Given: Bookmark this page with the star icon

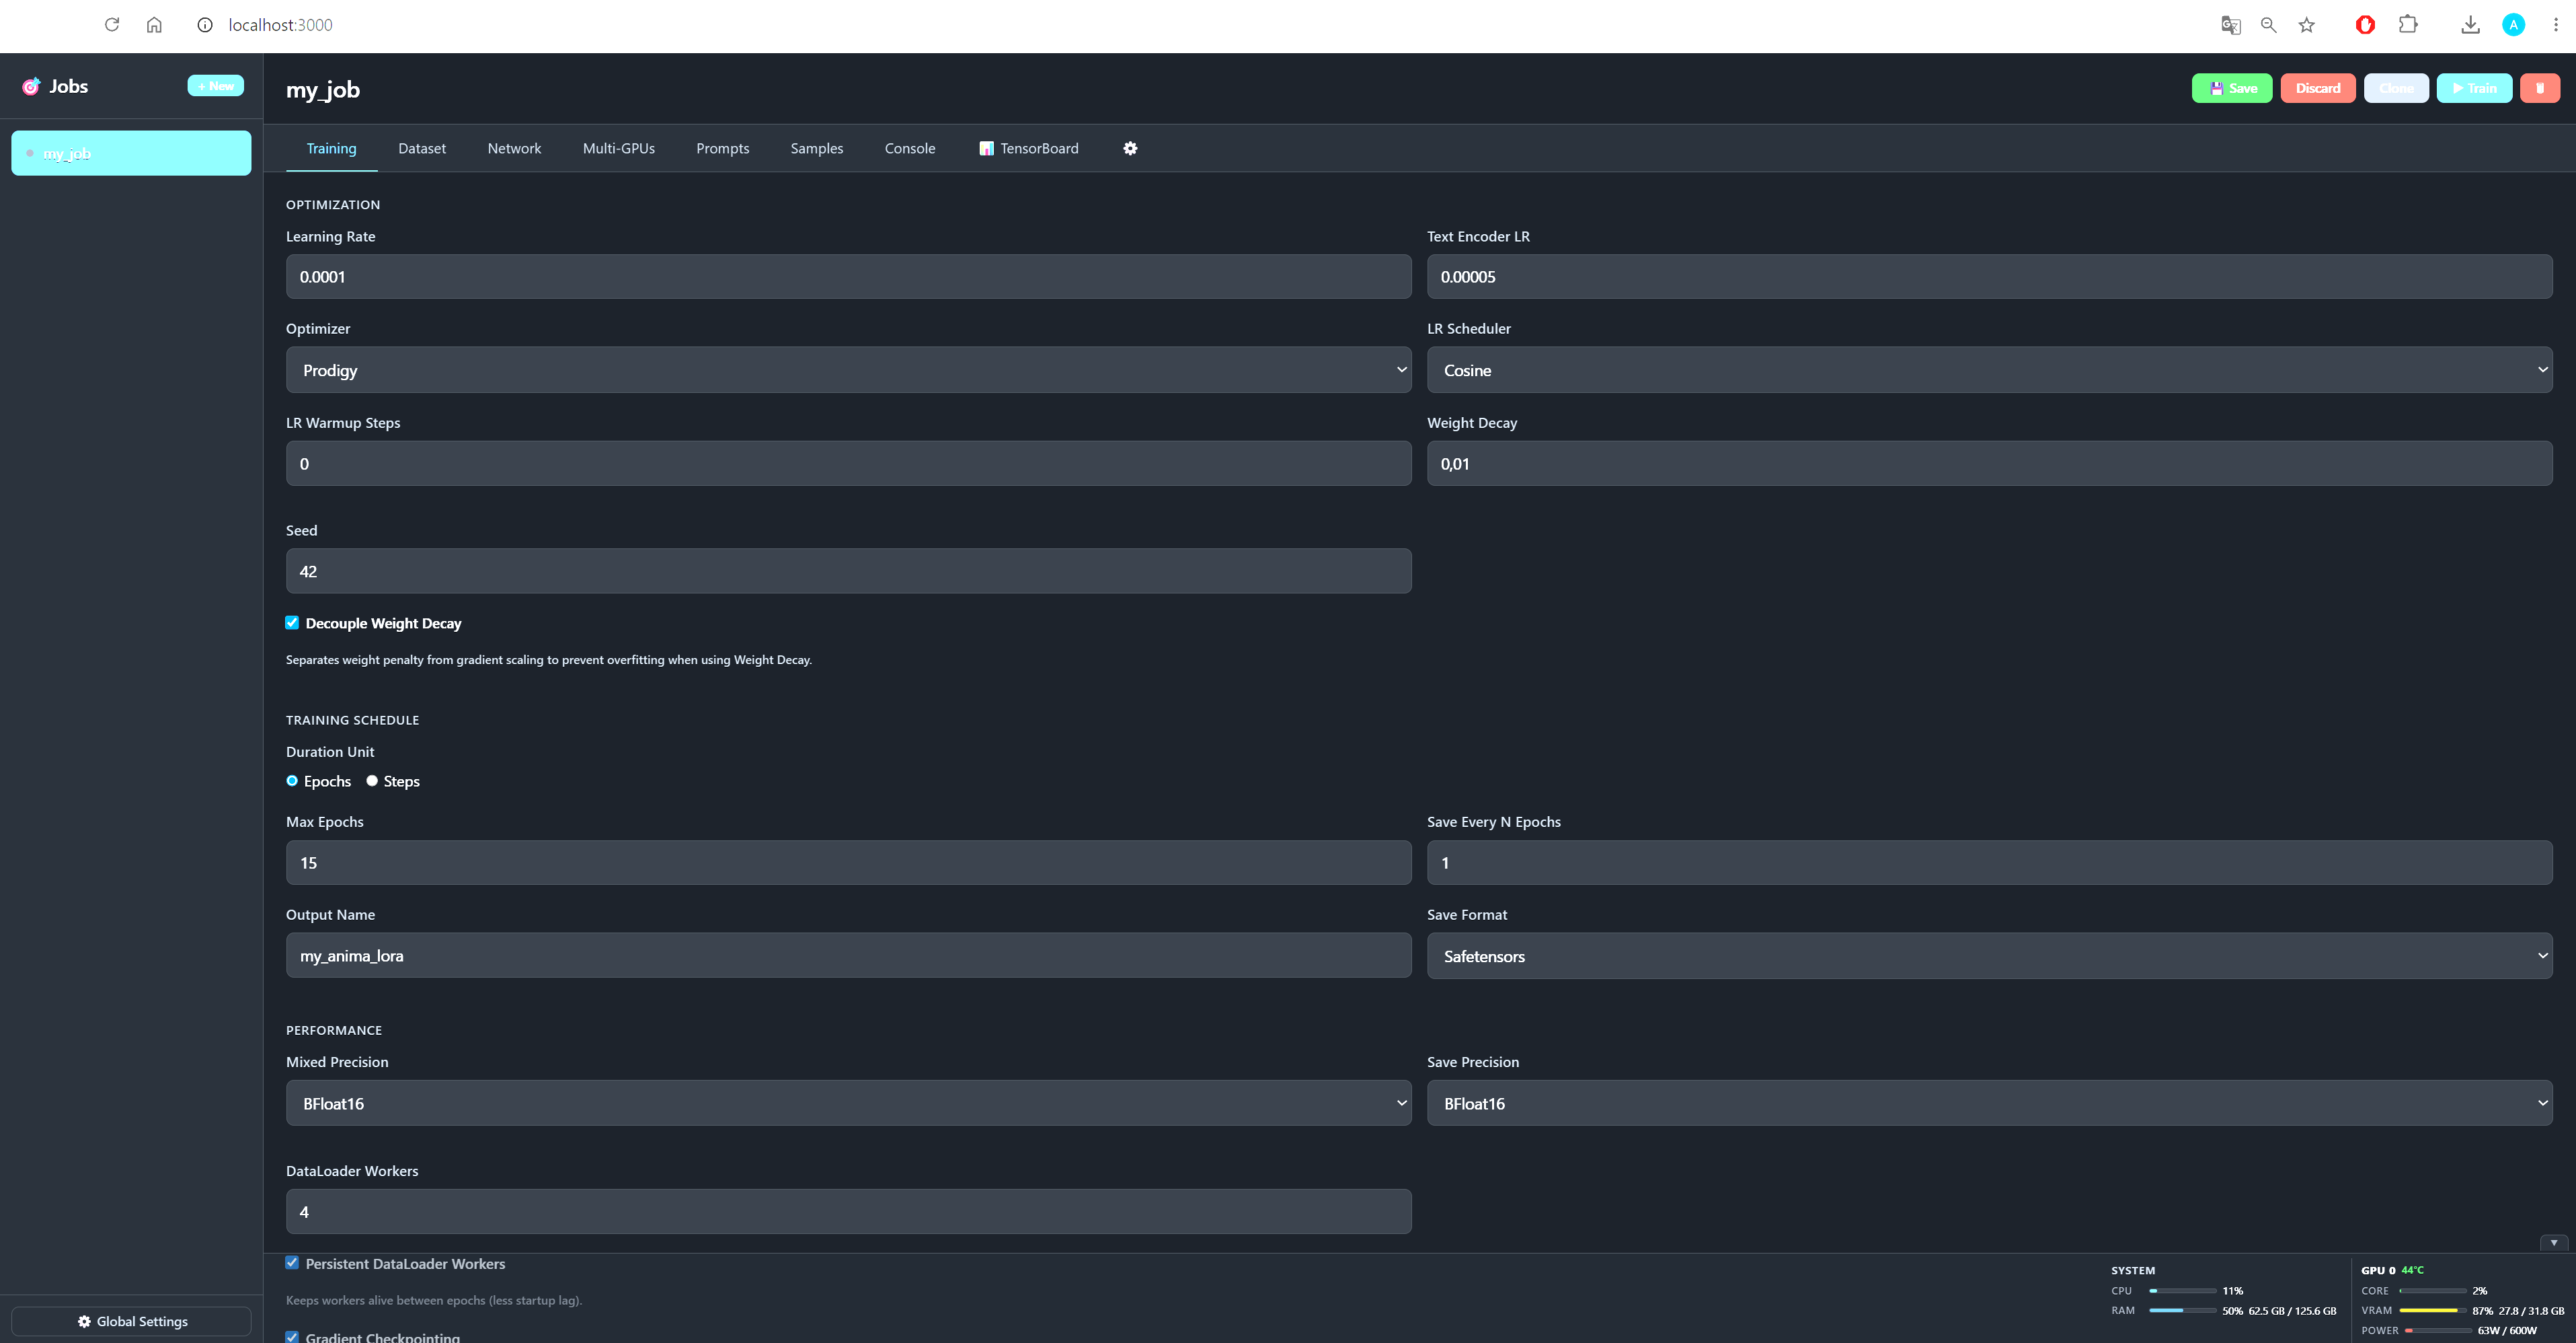Looking at the screenshot, I should point(2306,25).
